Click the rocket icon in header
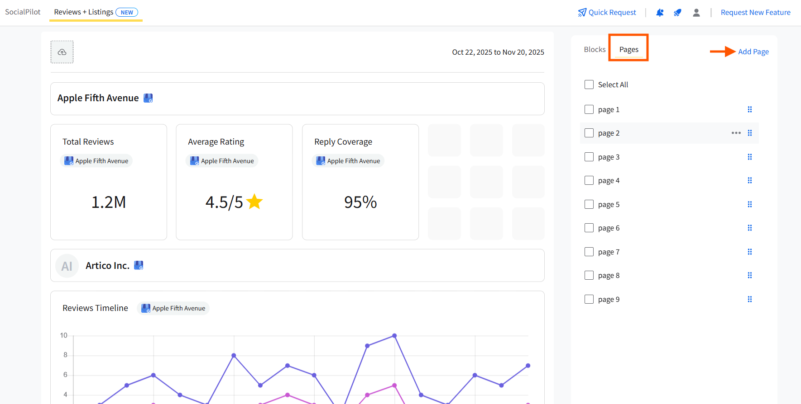This screenshot has height=404, width=801. (x=677, y=13)
